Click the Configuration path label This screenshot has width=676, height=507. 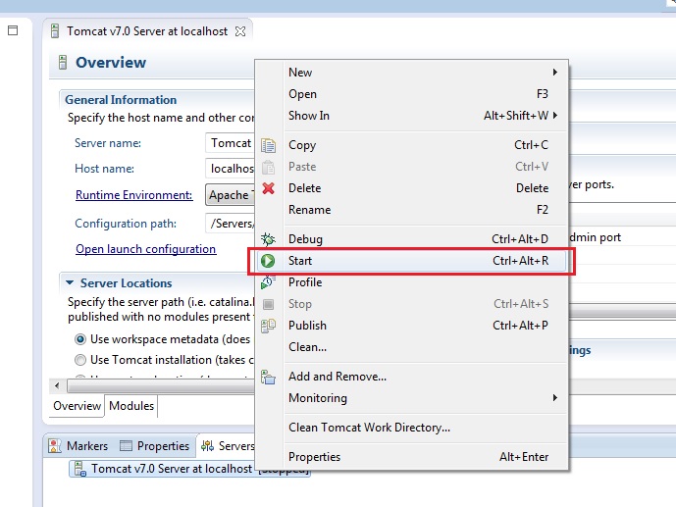(x=126, y=224)
